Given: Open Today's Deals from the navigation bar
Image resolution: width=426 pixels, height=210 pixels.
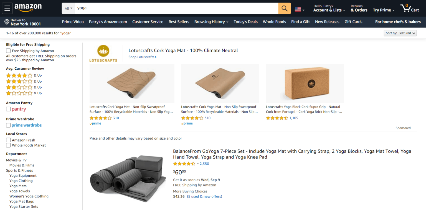Looking at the screenshot, I should pyautogui.click(x=245, y=22).
